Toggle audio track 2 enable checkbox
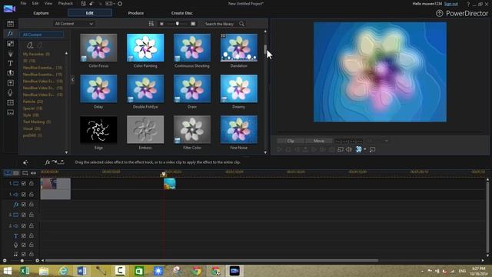The height and width of the screenshot is (277, 492). pos(24,225)
